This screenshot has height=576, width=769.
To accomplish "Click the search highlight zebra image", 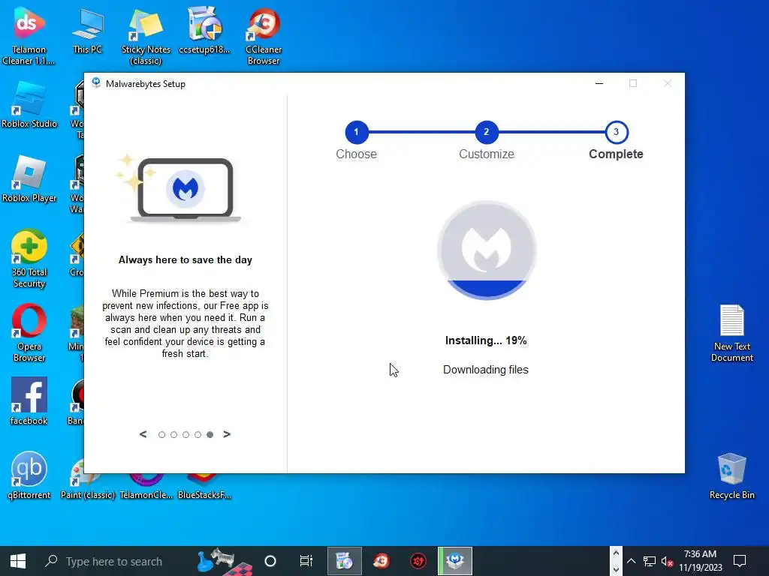I will point(225,561).
